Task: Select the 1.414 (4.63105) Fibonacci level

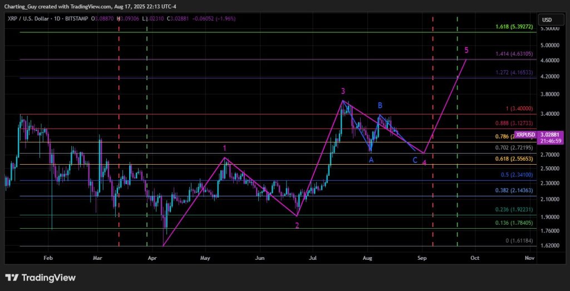Action: 514,54
